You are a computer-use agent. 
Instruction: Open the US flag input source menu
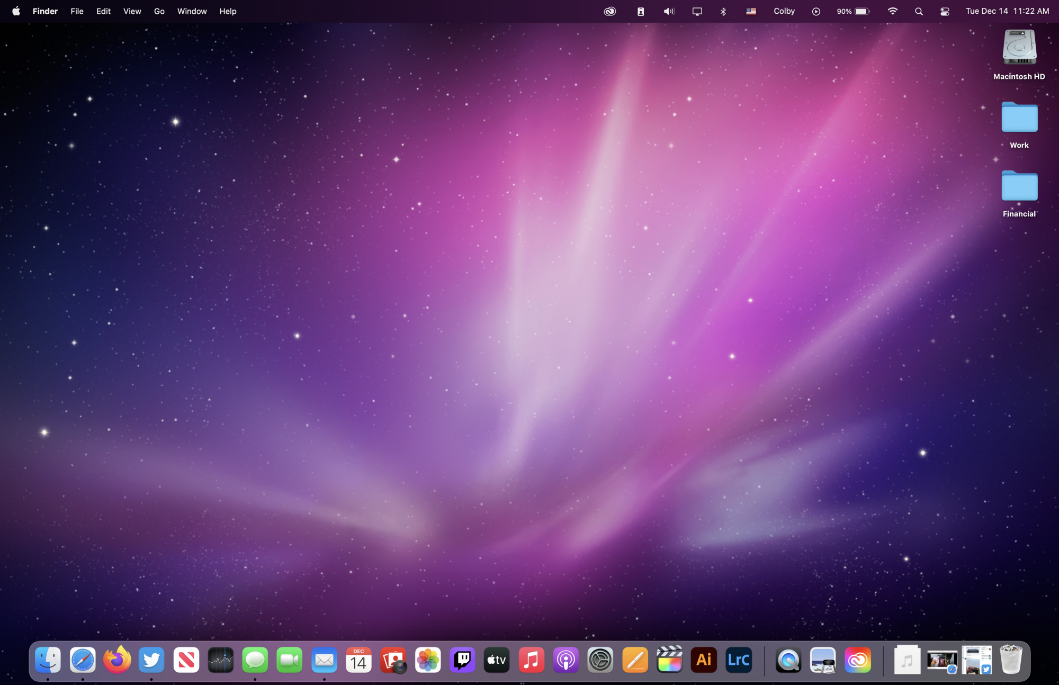pos(751,11)
